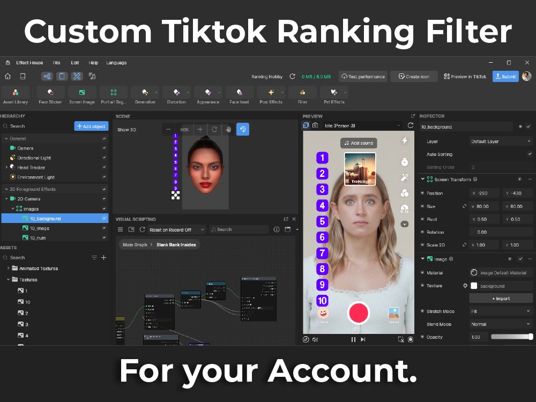Submit the effect
The width and height of the screenshot is (536, 402).
(x=505, y=77)
